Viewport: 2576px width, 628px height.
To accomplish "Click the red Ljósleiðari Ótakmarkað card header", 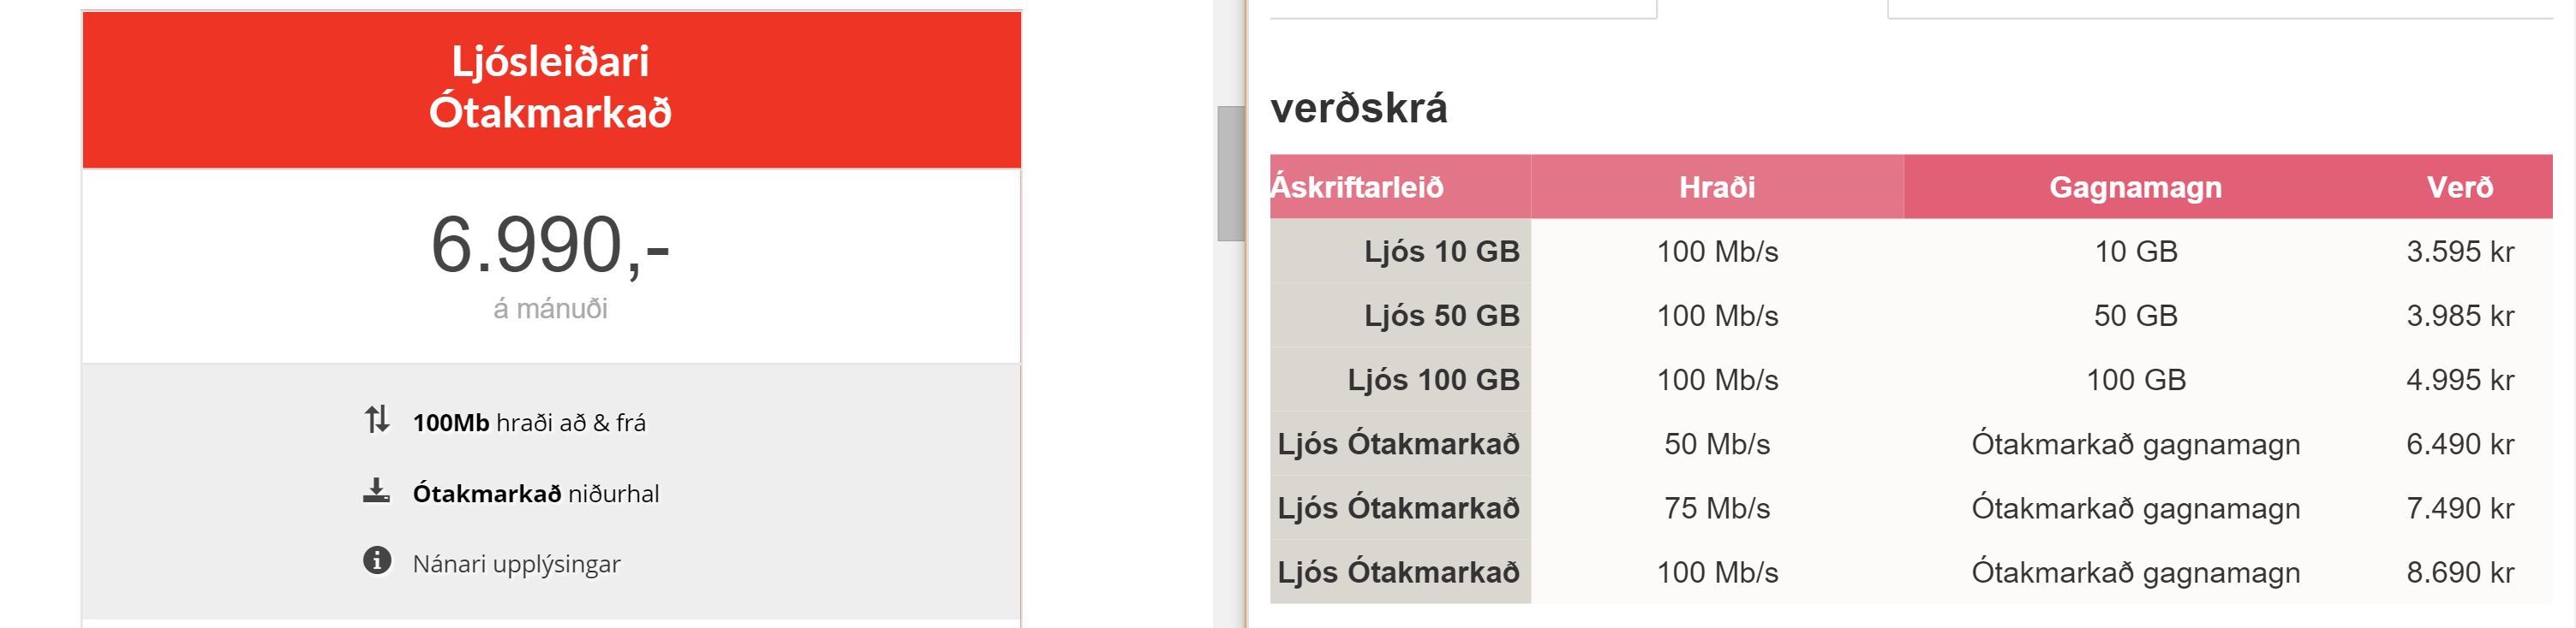I will (551, 88).
